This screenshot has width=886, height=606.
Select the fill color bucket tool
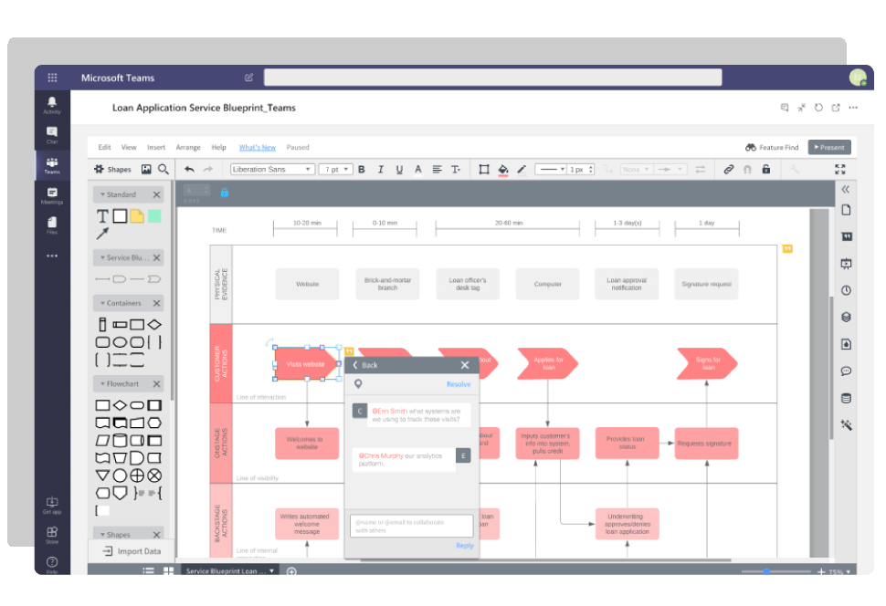pyautogui.click(x=503, y=169)
